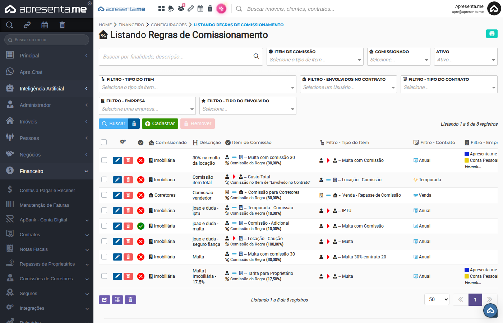Go to HOME breadcrumb link

click(105, 25)
